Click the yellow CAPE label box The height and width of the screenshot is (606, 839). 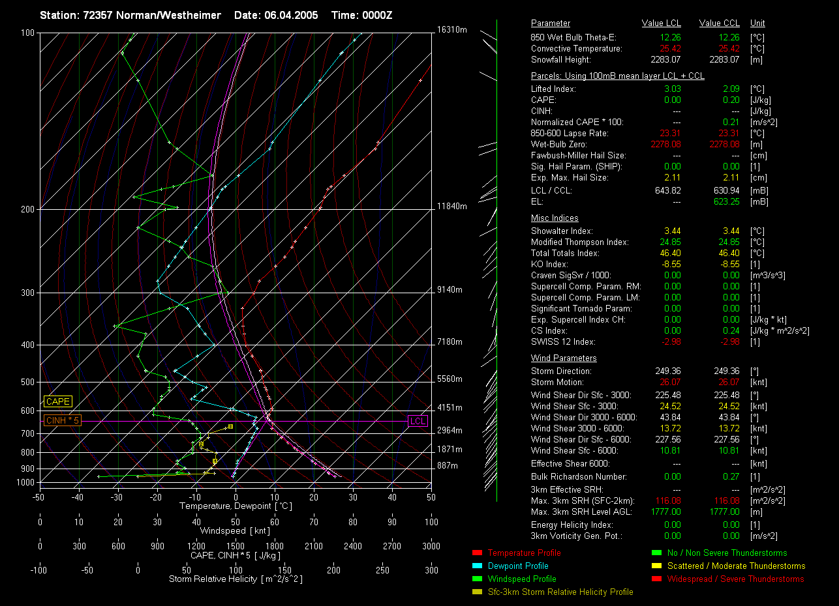pos(57,401)
